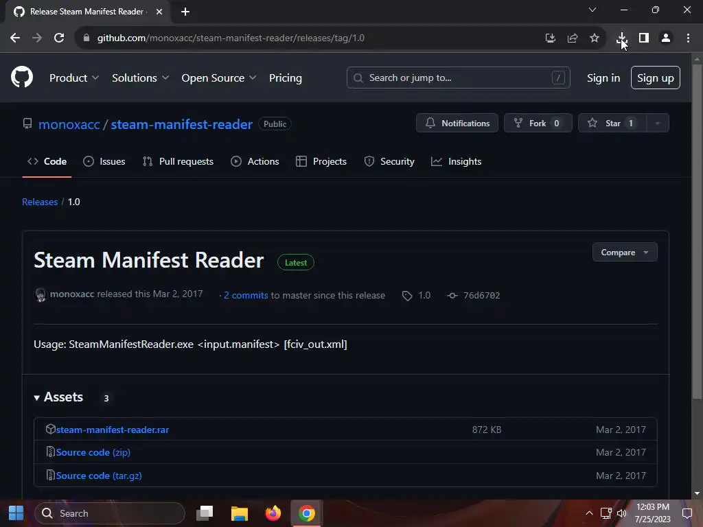Download Source code (zip)

(93, 452)
